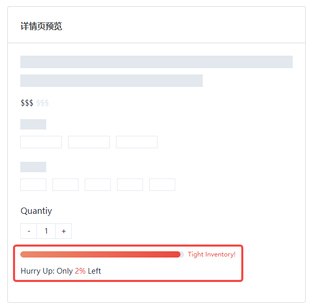Click the dark "$$$" current price
The width and height of the screenshot is (313, 308).
pyautogui.click(x=27, y=103)
